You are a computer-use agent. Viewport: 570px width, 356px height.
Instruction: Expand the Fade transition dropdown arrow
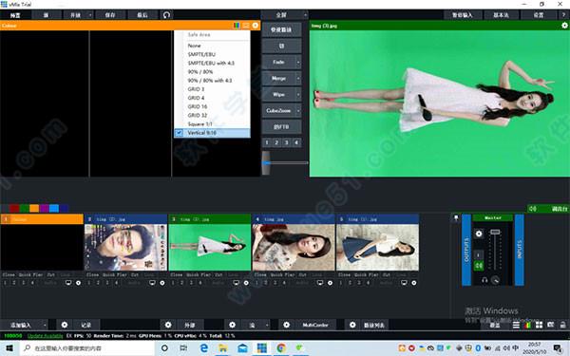(298, 62)
